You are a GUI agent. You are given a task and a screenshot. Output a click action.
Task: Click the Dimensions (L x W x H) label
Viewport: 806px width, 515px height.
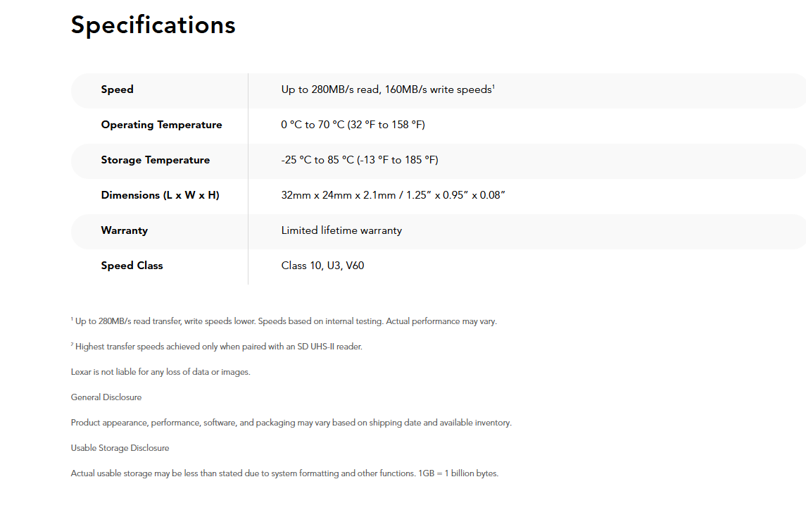point(160,195)
